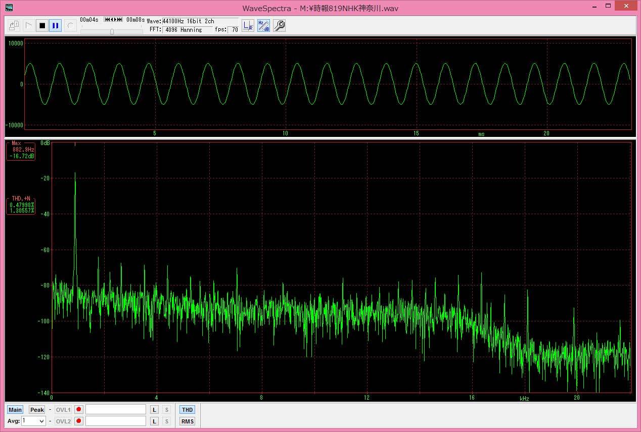Click the circular loop button beside pause
The height and width of the screenshot is (432, 641).
click(x=71, y=25)
